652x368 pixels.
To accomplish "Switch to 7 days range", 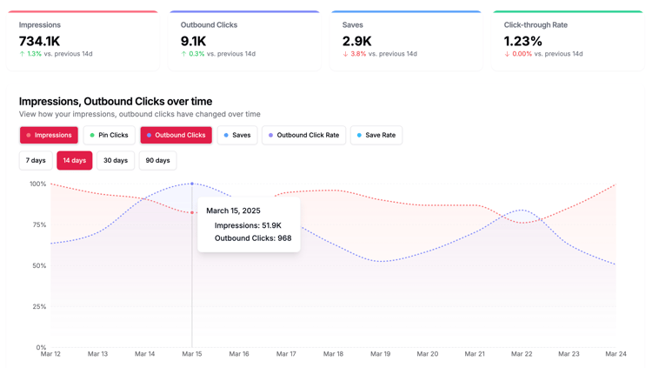I will tap(36, 161).
